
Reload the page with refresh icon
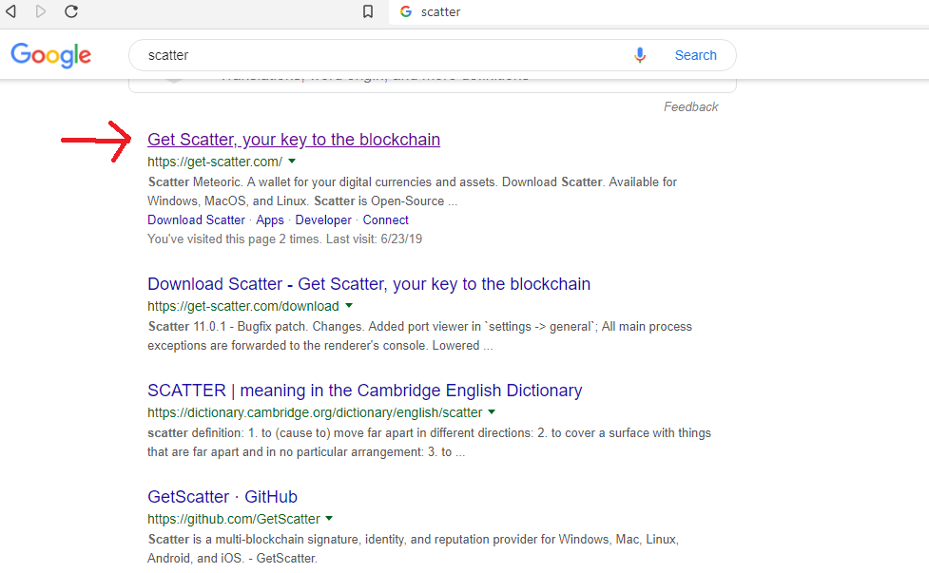[71, 11]
